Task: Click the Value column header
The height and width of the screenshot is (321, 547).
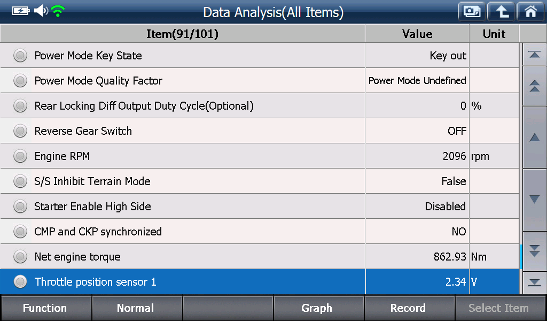Action: [x=417, y=34]
